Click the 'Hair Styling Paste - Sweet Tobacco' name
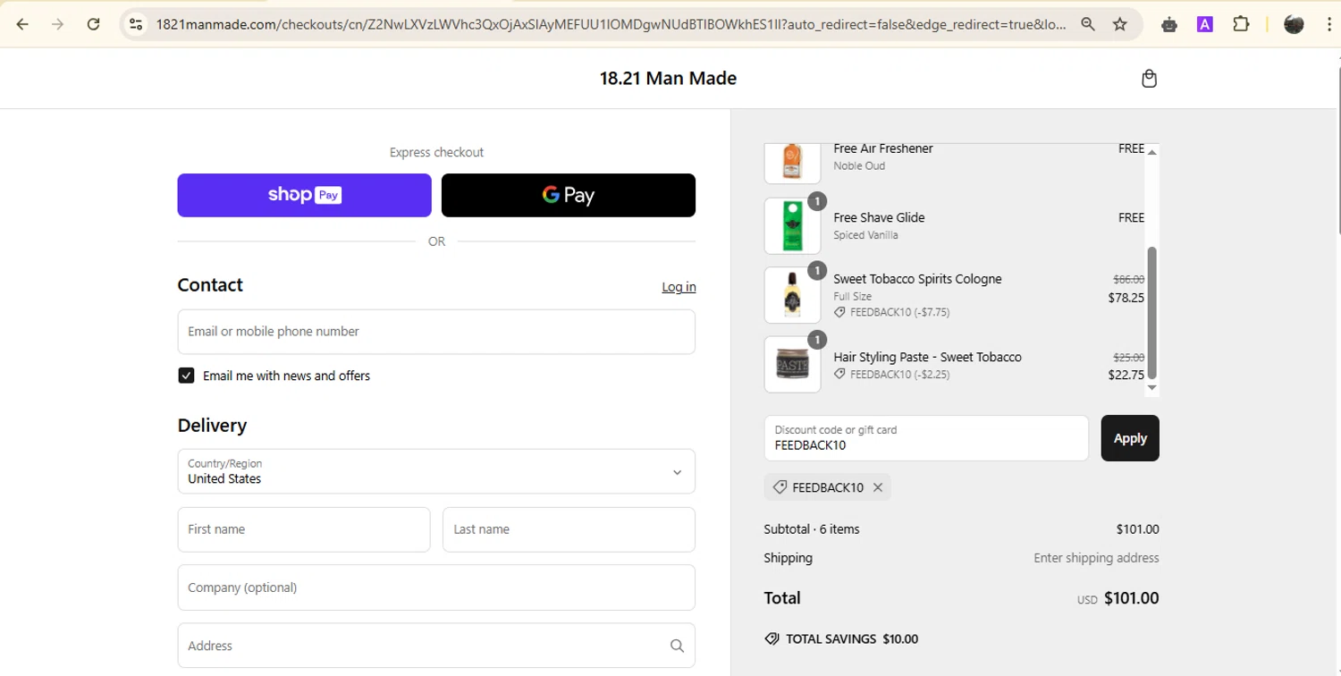This screenshot has height=676, width=1341. coord(927,357)
